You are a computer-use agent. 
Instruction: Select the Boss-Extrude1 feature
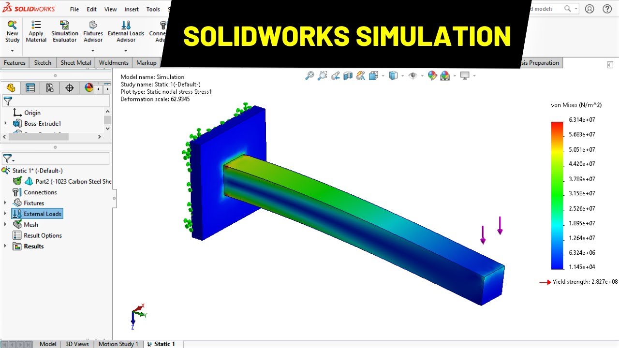pyautogui.click(x=43, y=124)
